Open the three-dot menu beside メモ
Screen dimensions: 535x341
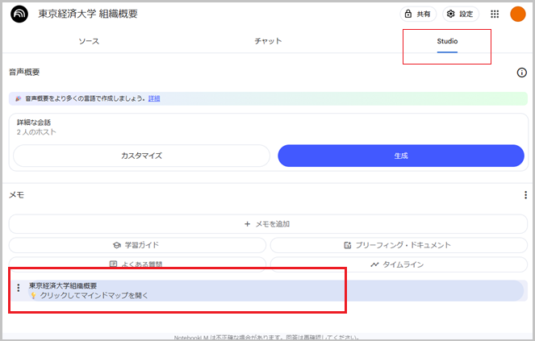525,195
